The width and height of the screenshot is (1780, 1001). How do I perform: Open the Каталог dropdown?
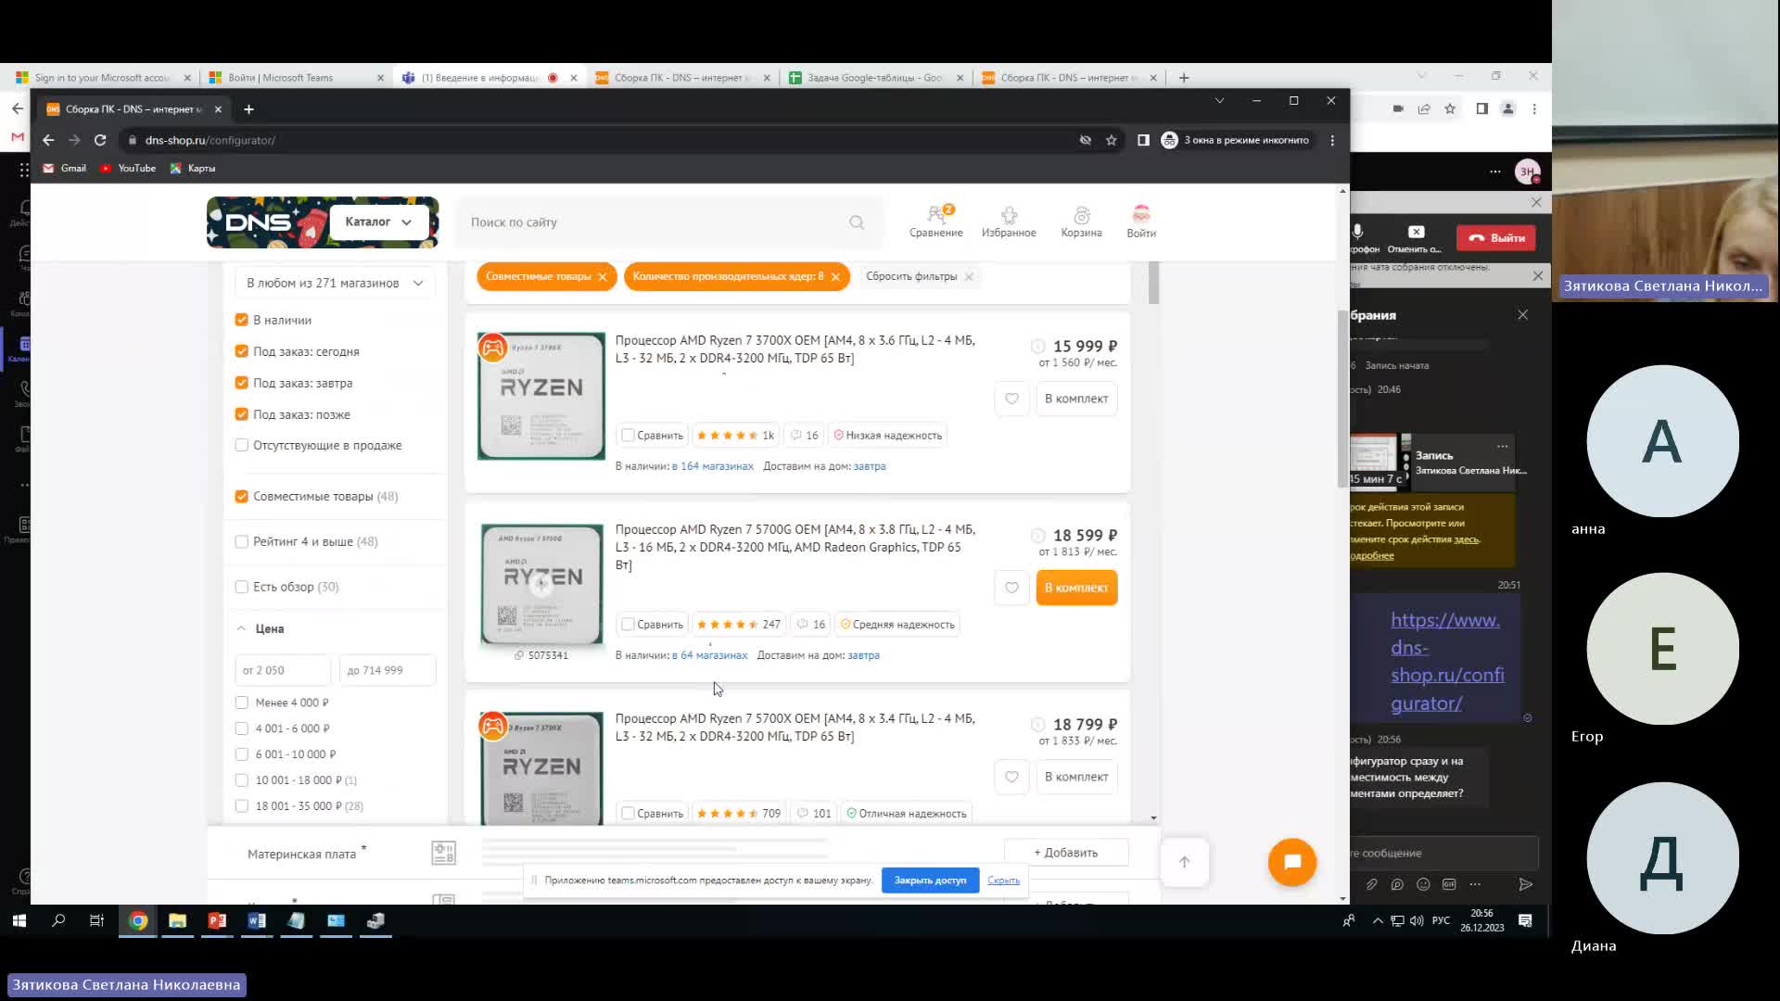point(378,222)
